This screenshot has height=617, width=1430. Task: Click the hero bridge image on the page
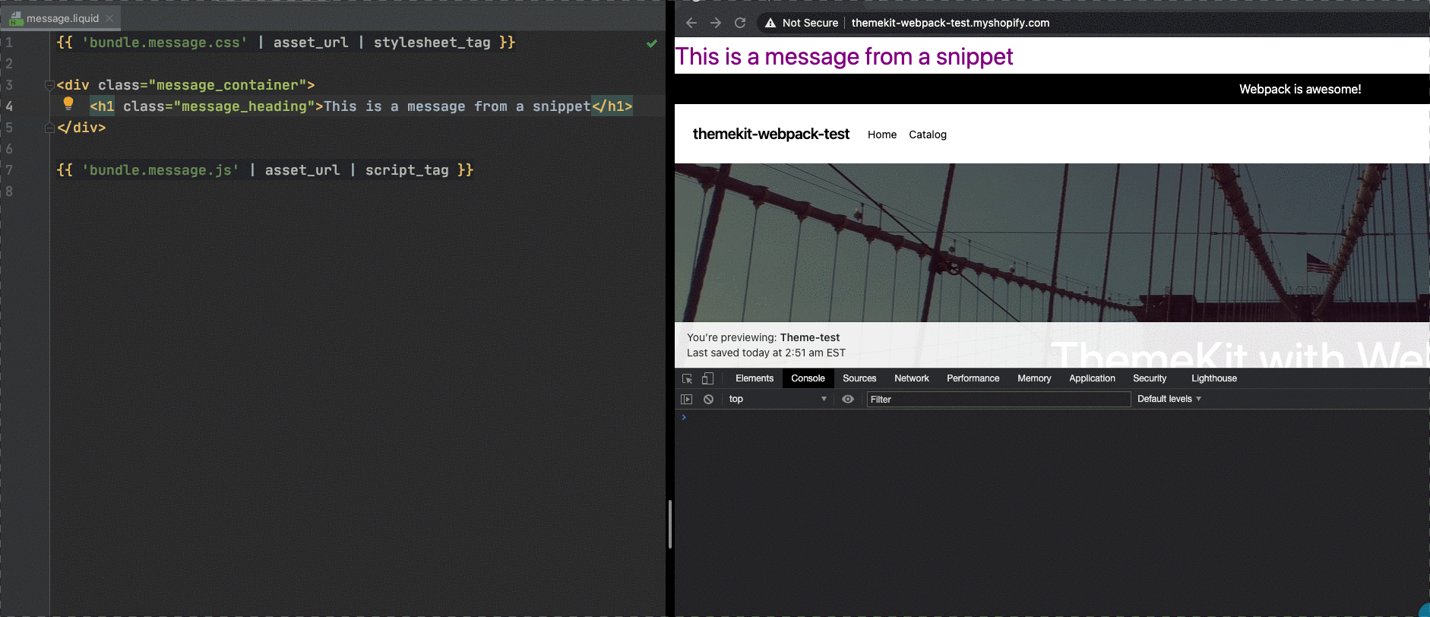(1052, 243)
